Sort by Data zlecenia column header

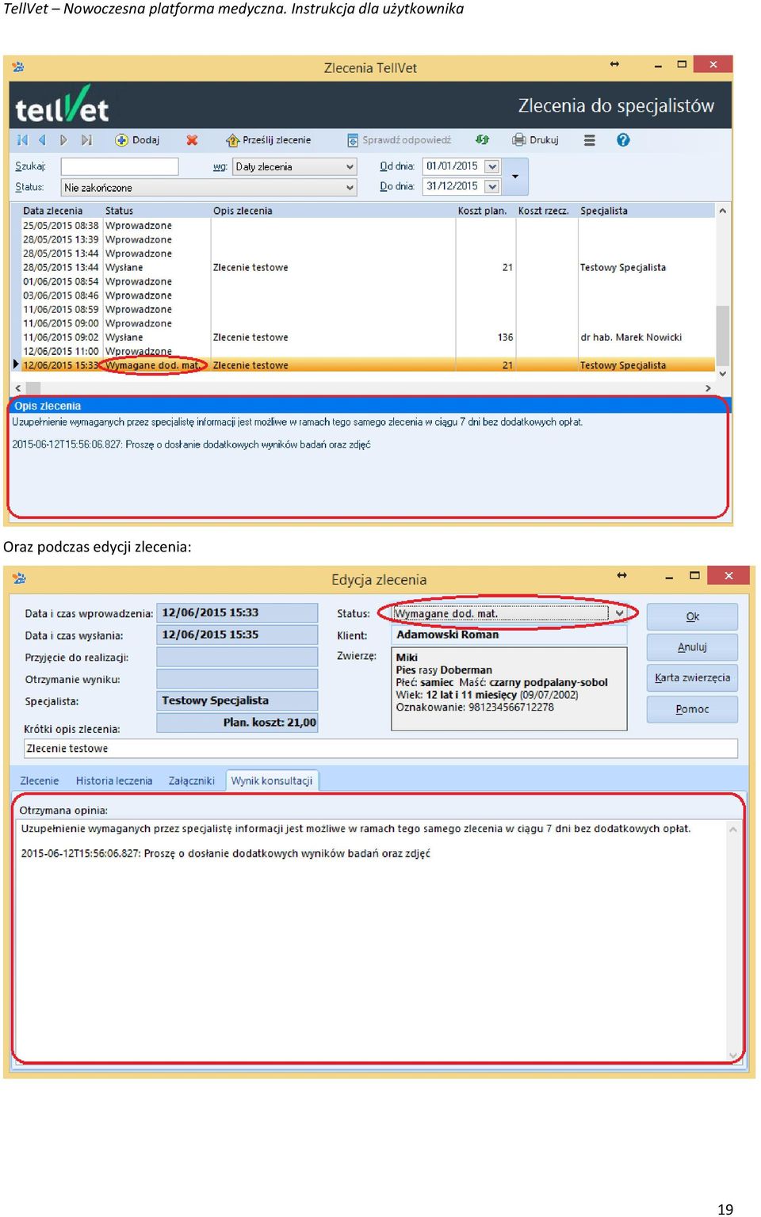pos(52,211)
